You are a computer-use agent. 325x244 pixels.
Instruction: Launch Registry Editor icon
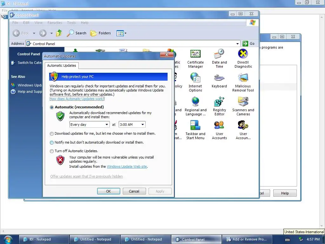point(219,106)
